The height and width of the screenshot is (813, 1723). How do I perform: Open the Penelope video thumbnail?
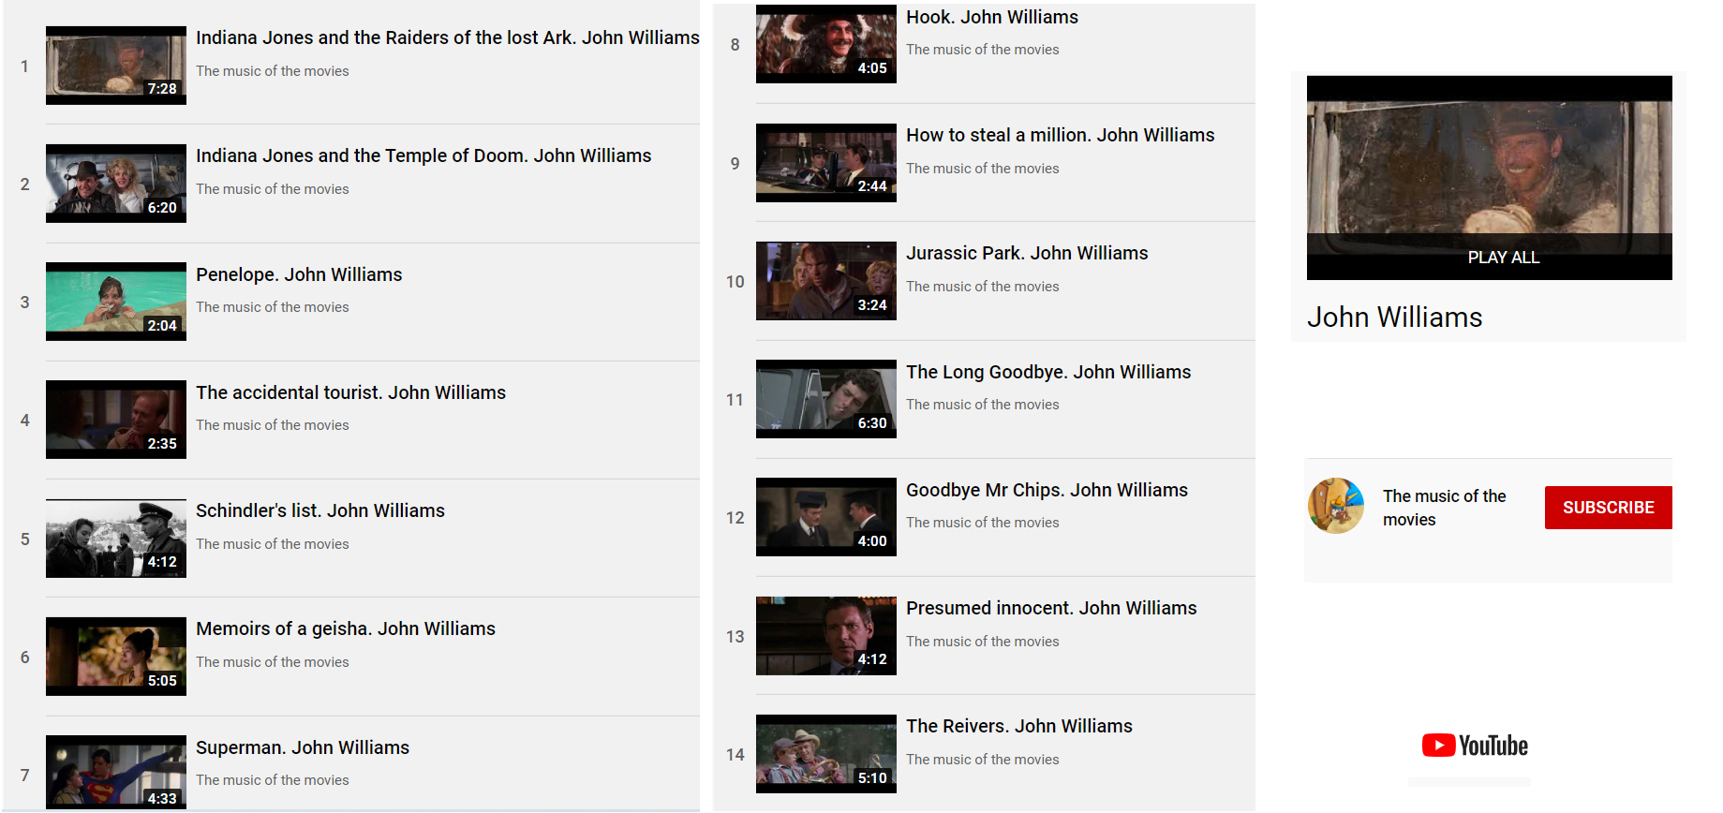(116, 302)
